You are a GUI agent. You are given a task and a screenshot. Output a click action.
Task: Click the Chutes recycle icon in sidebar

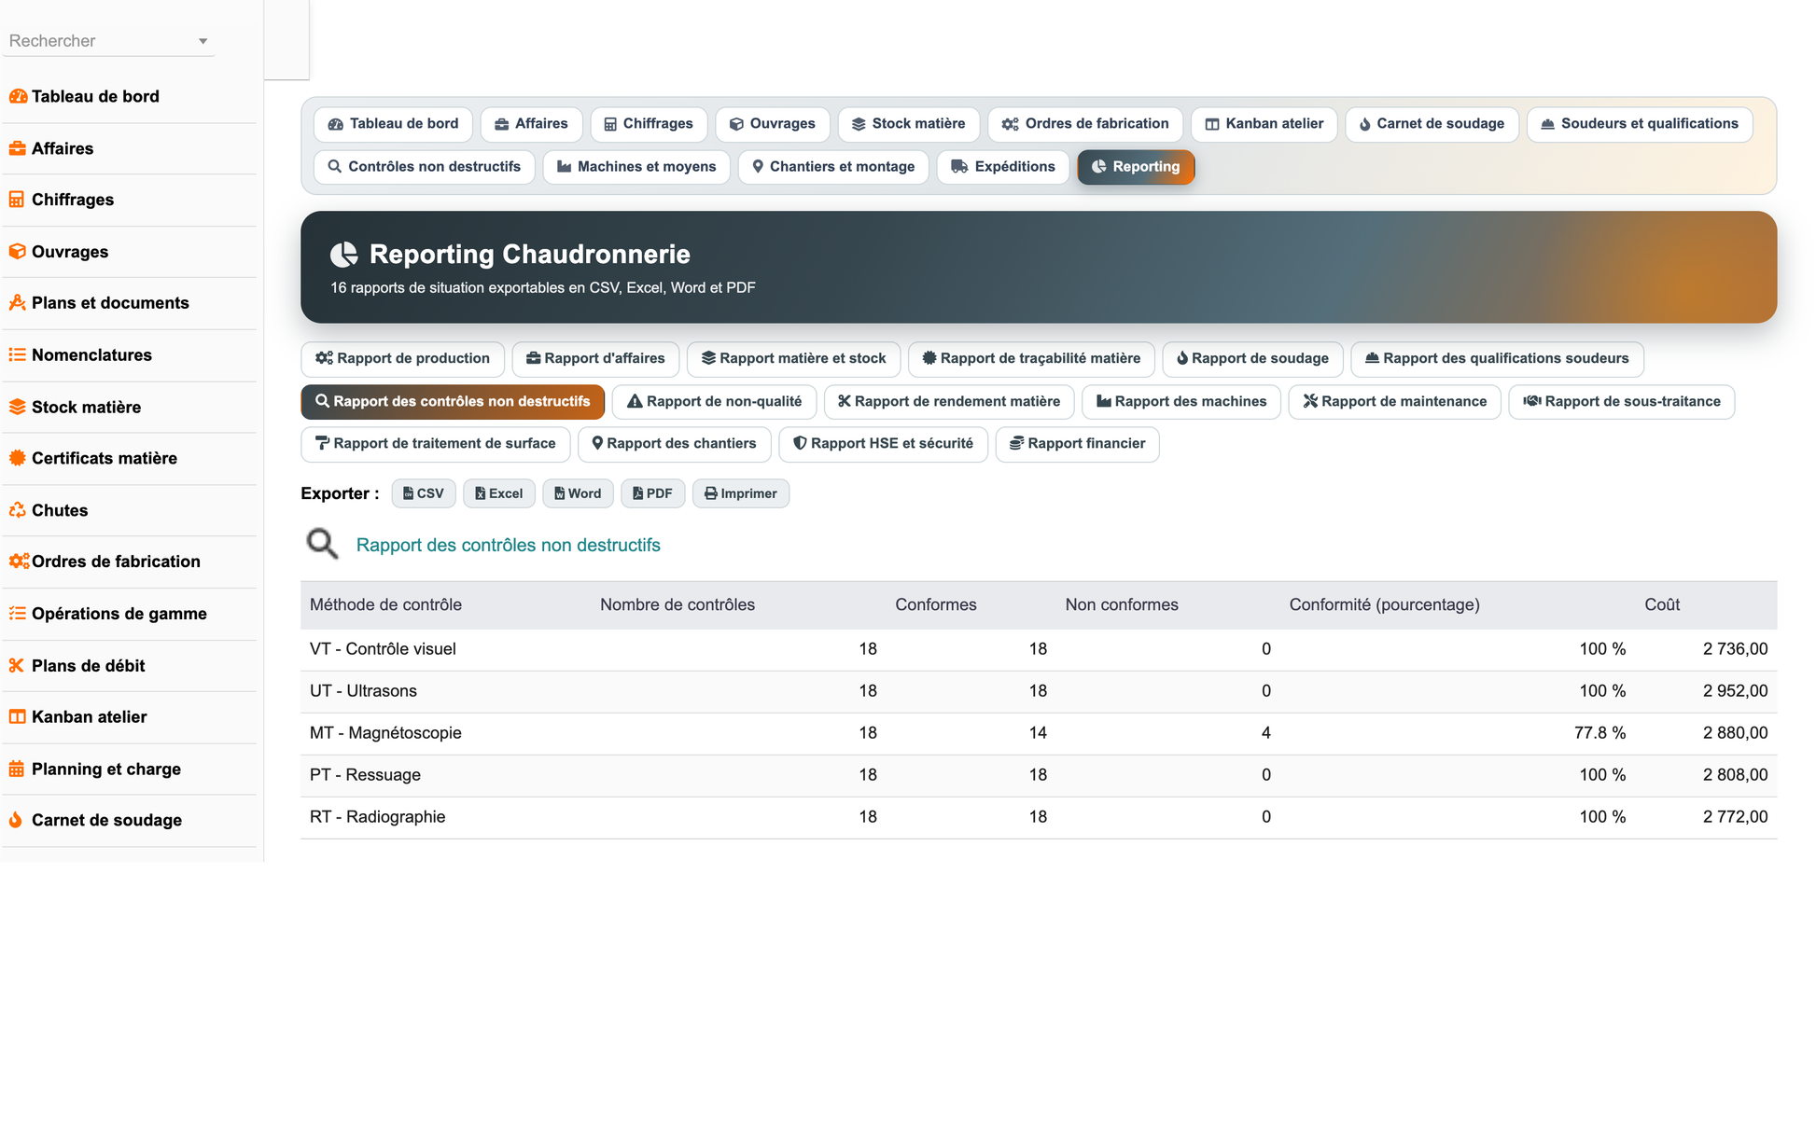tap(17, 511)
